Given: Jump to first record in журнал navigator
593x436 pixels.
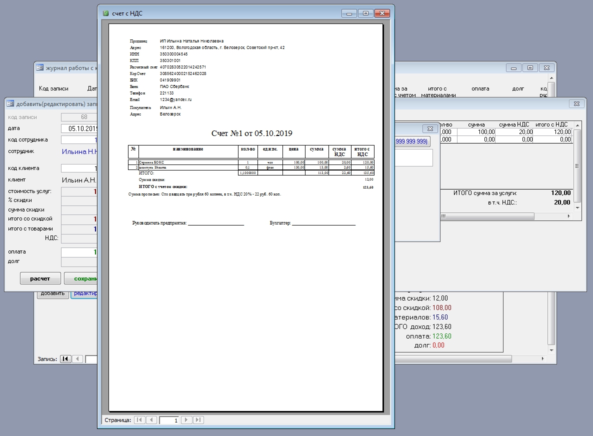Looking at the screenshot, I should pyautogui.click(x=65, y=359).
